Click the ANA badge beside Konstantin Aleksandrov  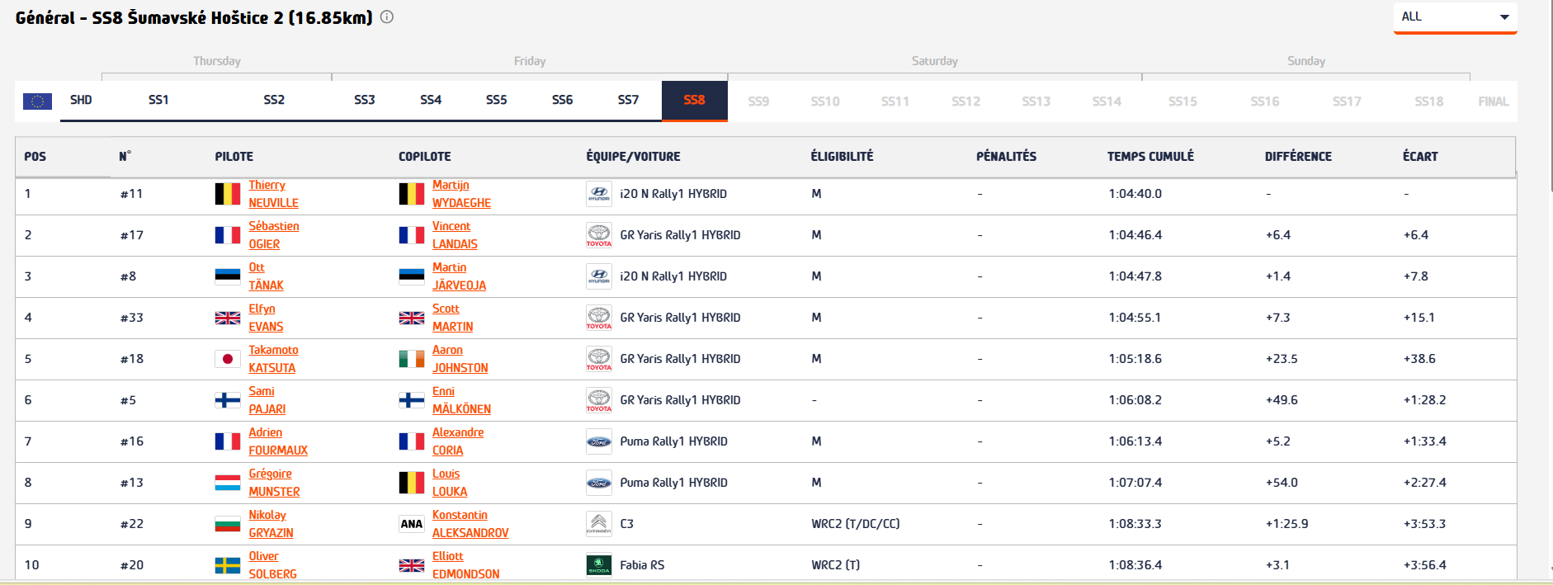[x=412, y=524]
